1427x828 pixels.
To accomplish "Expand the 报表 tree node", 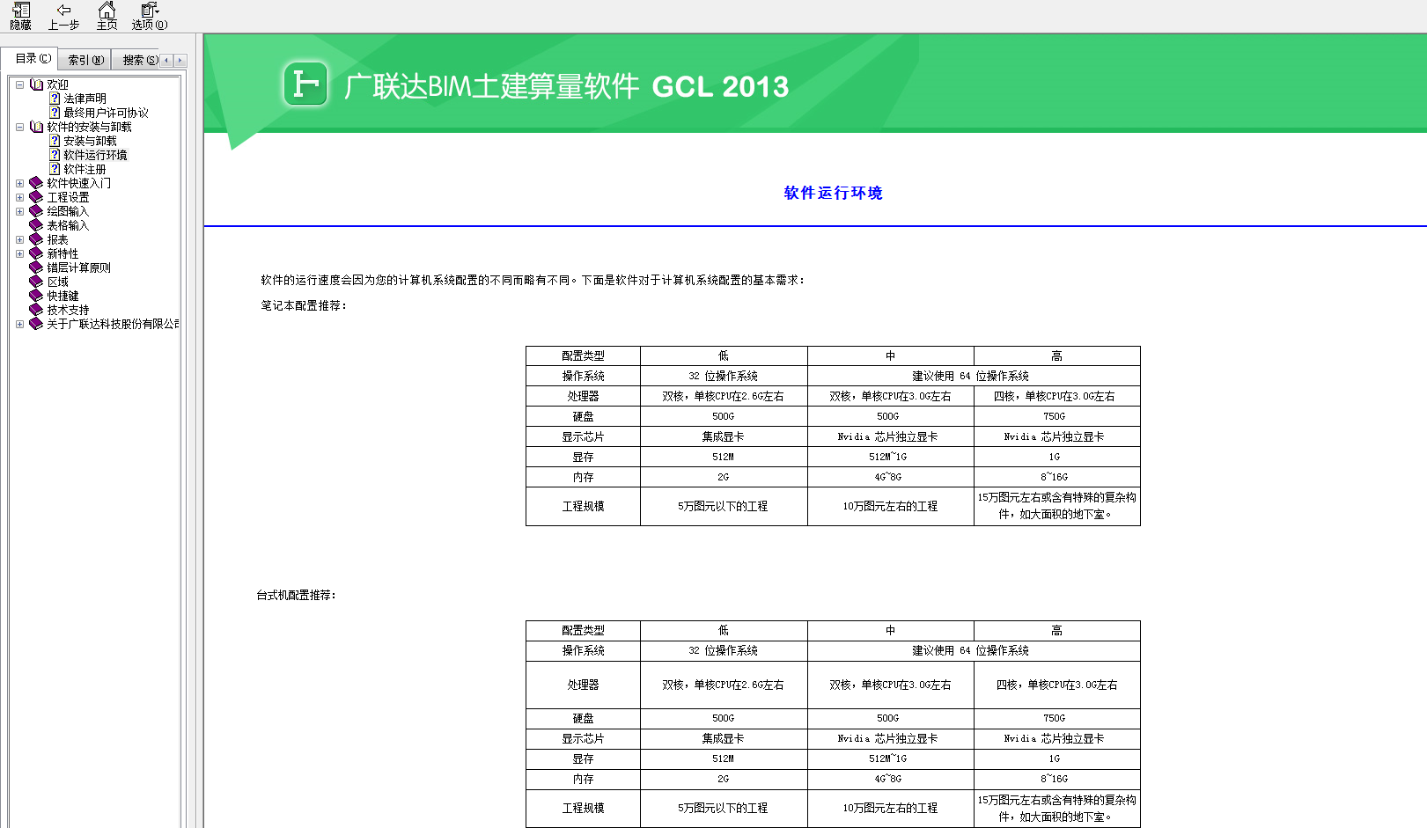I will tap(19, 239).
